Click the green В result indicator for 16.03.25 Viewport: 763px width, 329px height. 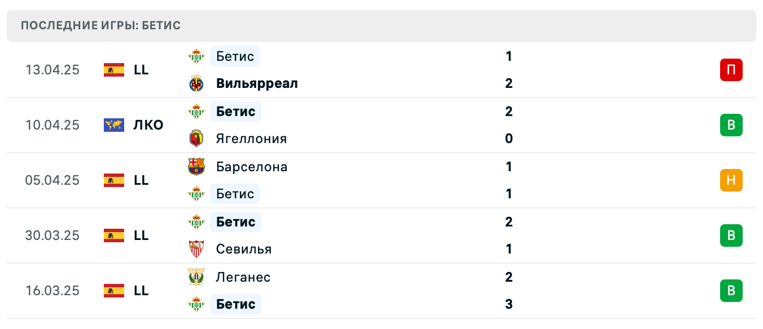pyautogui.click(x=731, y=291)
